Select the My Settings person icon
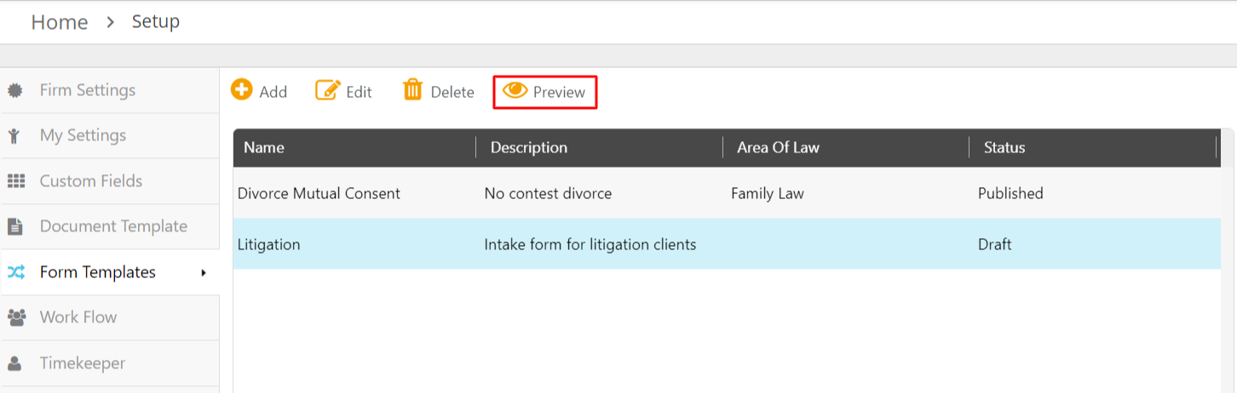Screen dimensions: 1237x393 (15, 135)
